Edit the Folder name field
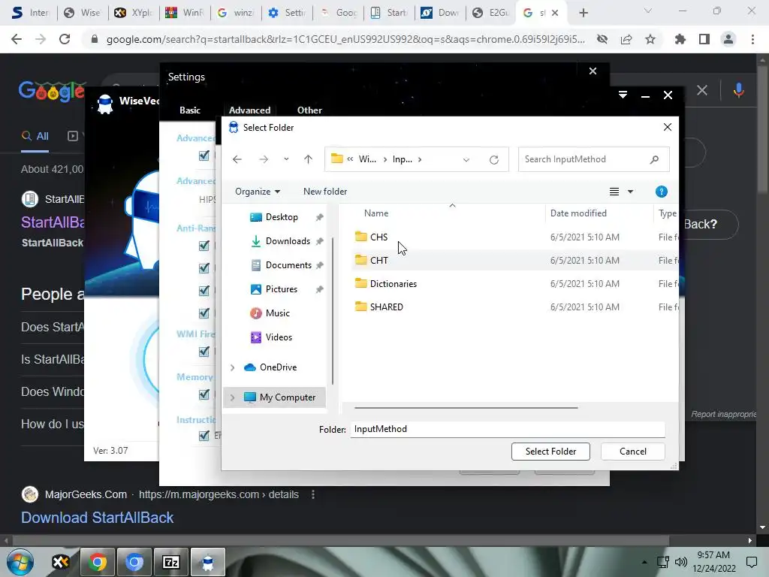 (x=508, y=429)
